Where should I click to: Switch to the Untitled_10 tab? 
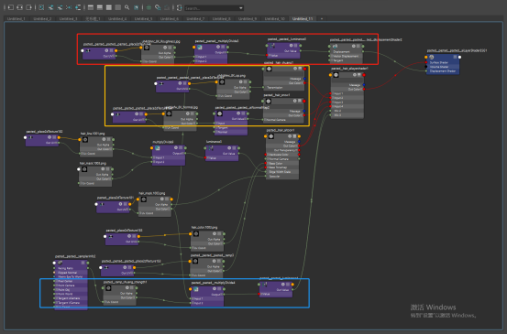pyautogui.click(x=274, y=18)
